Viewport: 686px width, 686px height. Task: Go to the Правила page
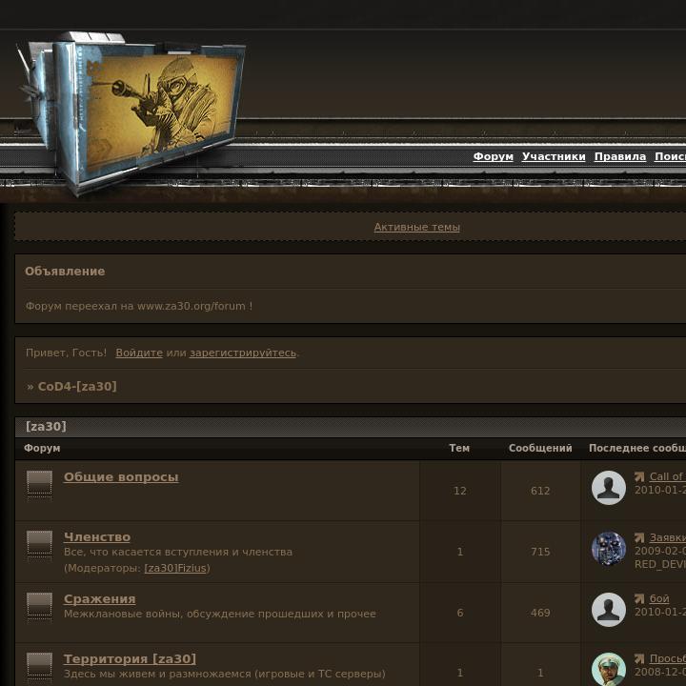click(620, 156)
